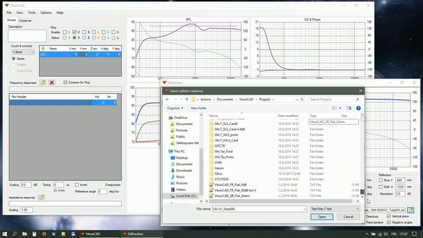The width and height of the screenshot is (423, 238).
Task: Select This PC in navigation pane
Action: 176,151
